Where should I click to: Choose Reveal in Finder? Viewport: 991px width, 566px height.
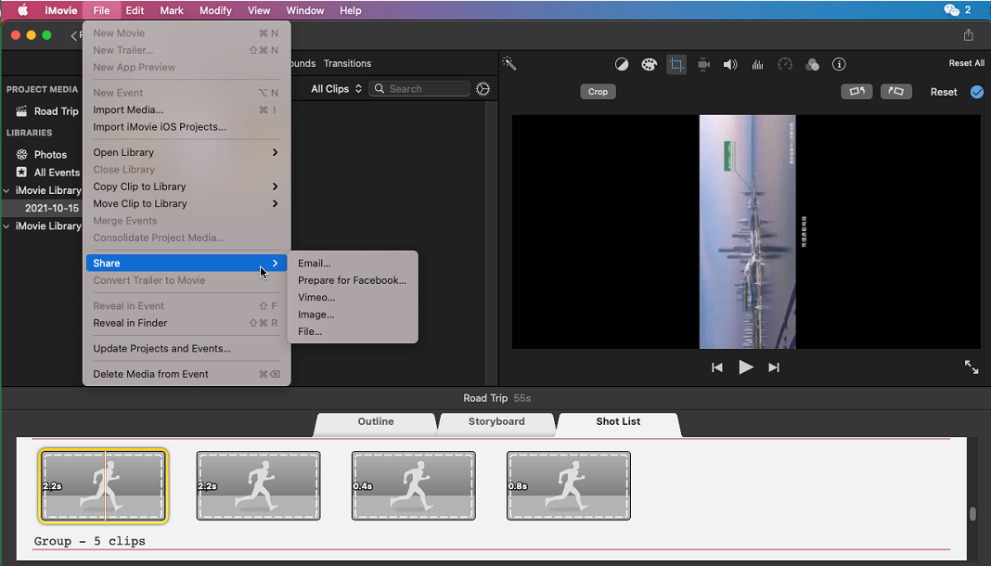[187, 323]
